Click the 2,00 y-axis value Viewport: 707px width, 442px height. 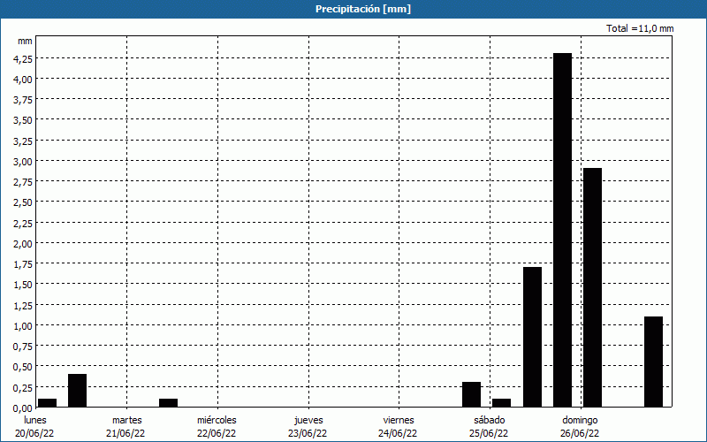(x=23, y=244)
